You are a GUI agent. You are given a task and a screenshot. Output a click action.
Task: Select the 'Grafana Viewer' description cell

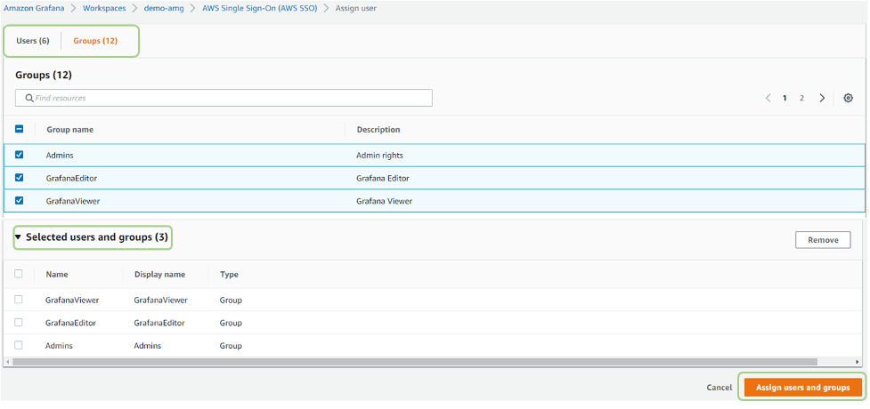point(384,201)
